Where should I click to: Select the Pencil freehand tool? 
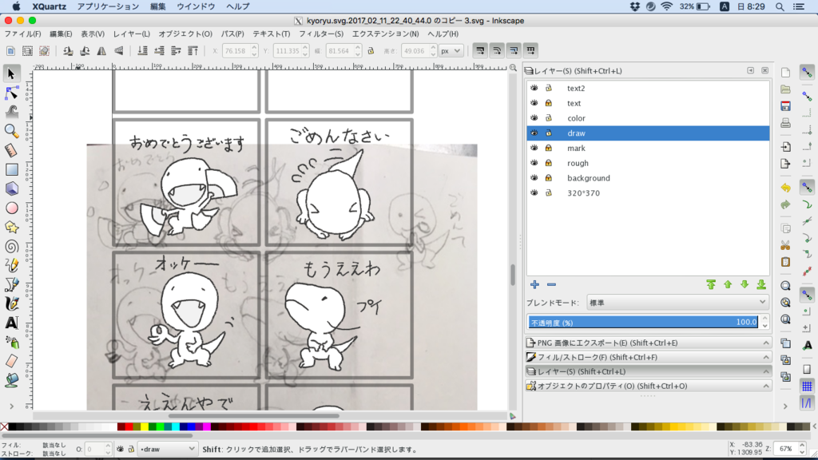coord(11,265)
